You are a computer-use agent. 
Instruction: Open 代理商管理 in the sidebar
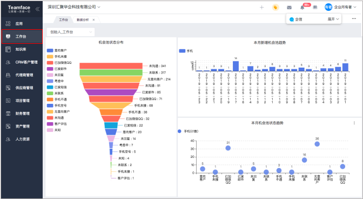22,75
